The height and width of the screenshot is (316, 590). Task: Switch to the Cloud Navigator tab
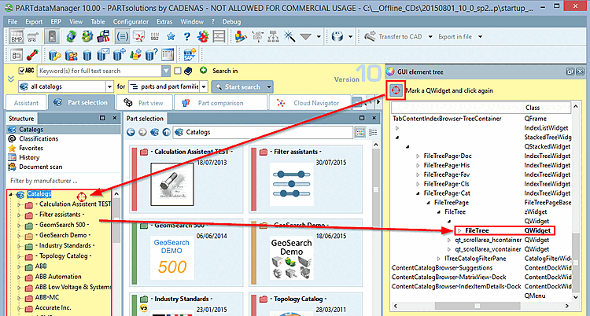click(x=310, y=103)
